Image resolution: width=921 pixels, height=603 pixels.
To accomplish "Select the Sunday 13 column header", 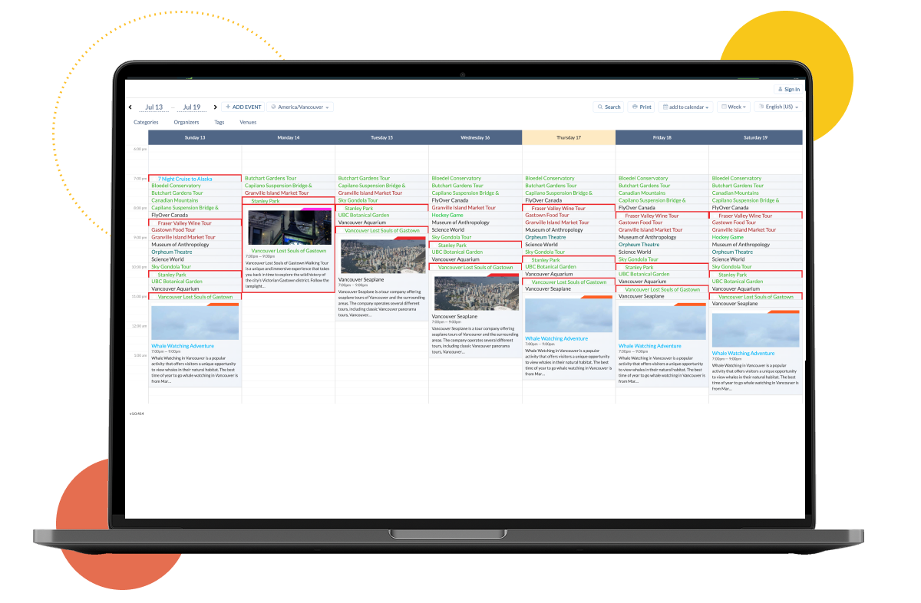I will click(195, 137).
